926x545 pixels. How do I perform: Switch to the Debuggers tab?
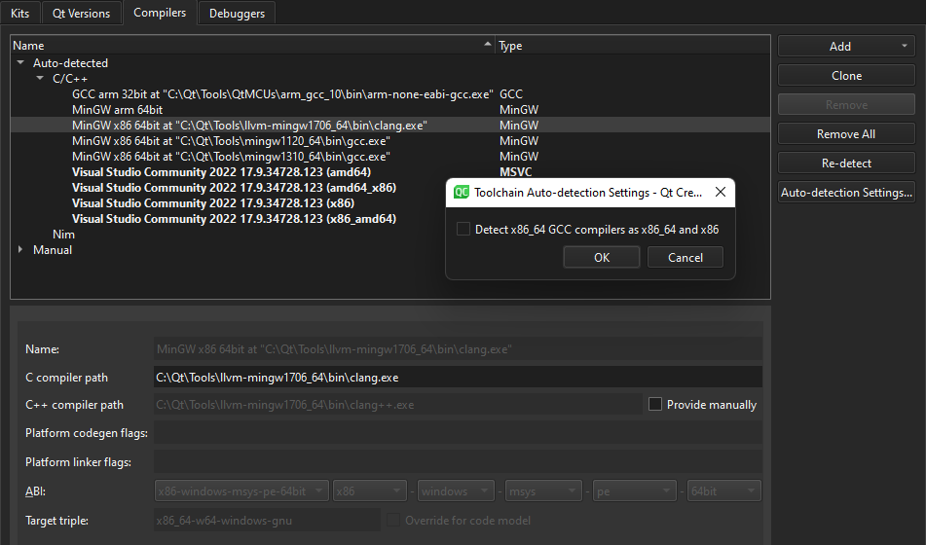(x=237, y=13)
